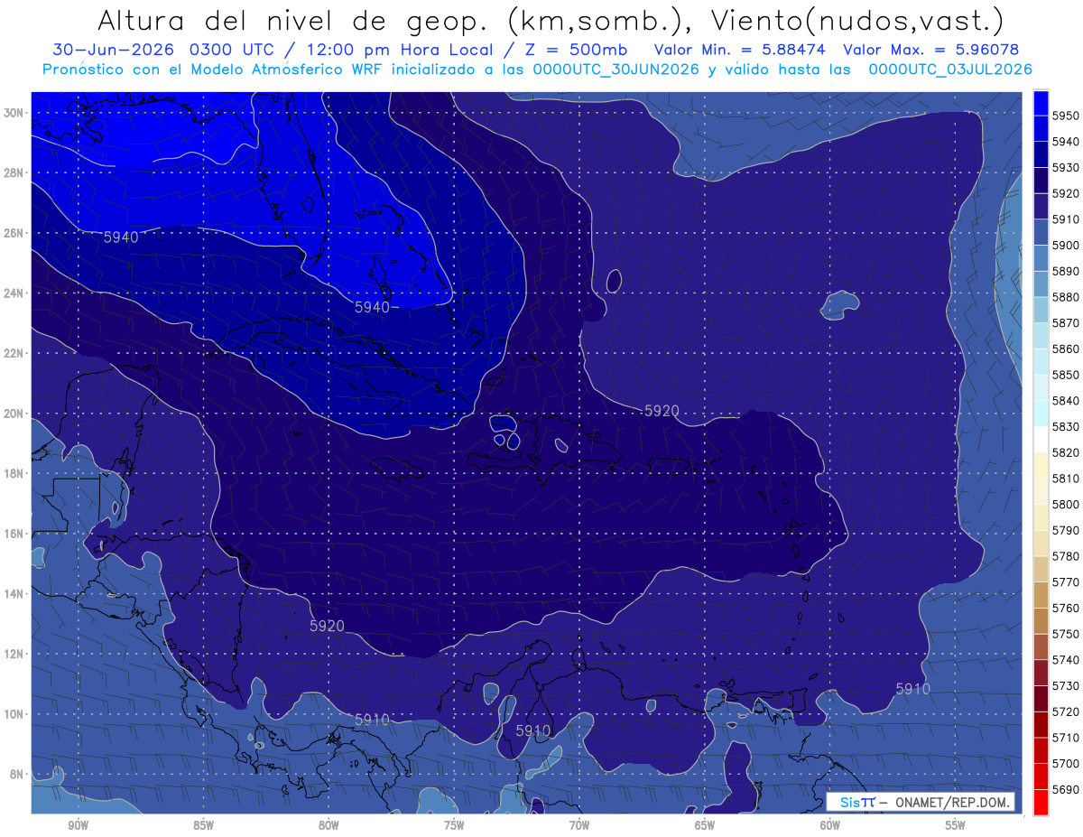Click the 5880 color bar label
Viewport: 1083px width, 837px height.
(1066, 297)
